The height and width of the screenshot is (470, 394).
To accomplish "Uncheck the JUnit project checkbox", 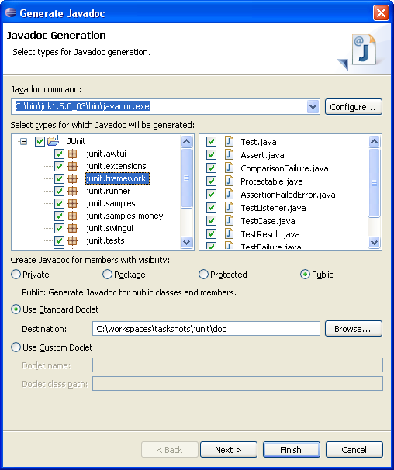I will click(40, 141).
